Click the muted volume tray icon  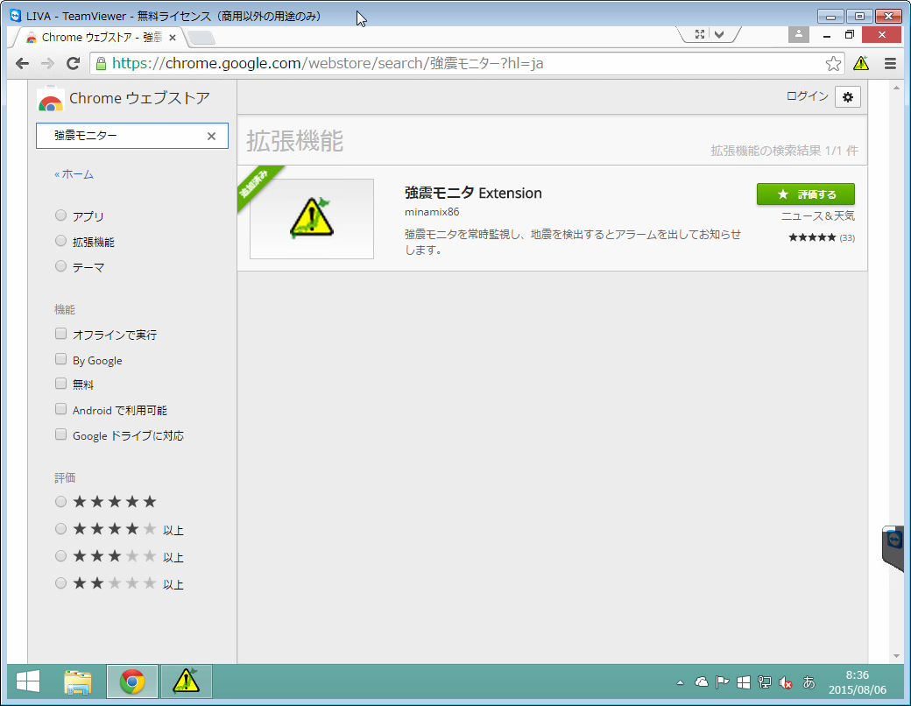click(786, 682)
